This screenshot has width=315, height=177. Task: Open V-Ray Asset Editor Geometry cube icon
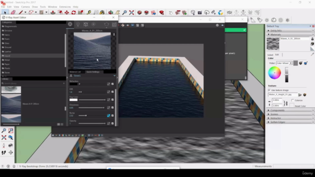pyautogui.click(x=86, y=24)
